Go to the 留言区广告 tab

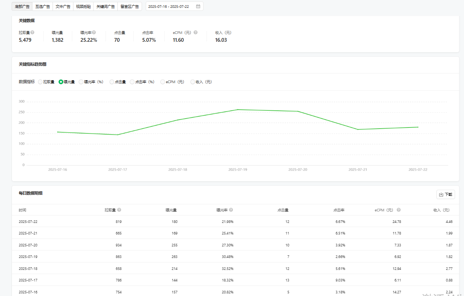pos(130,6)
